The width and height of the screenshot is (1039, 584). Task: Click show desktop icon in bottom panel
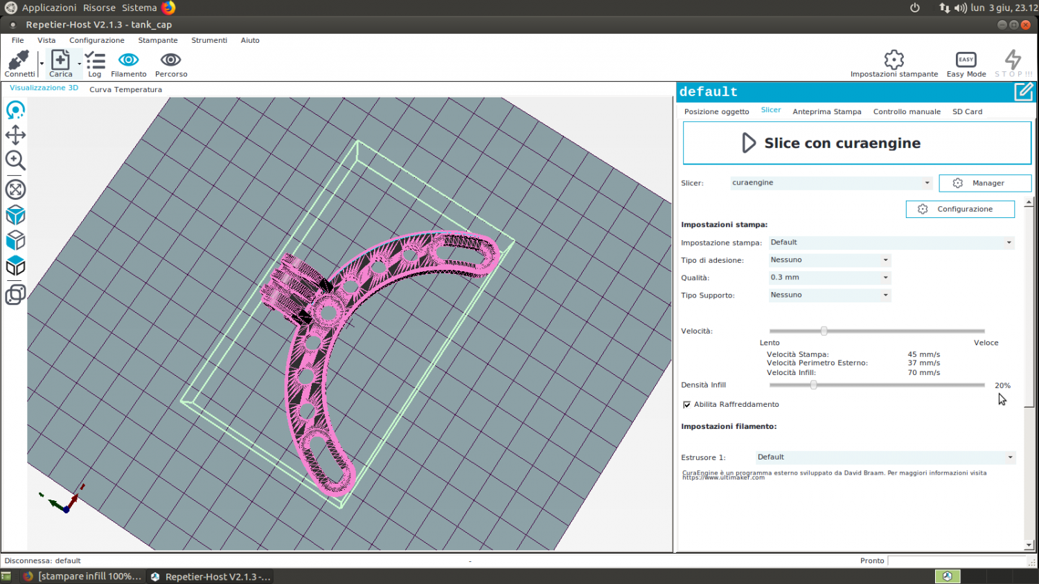pyautogui.click(x=6, y=576)
